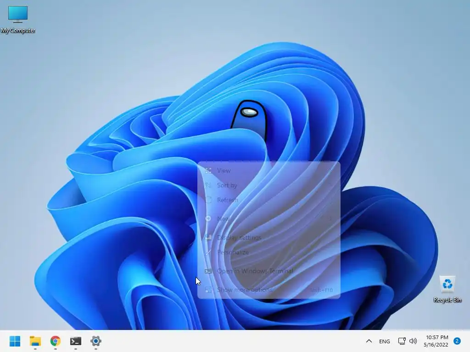The width and height of the screenshot is (470, 352).
Task: Switch input language via ENG indicator
Action: [384, 341]
